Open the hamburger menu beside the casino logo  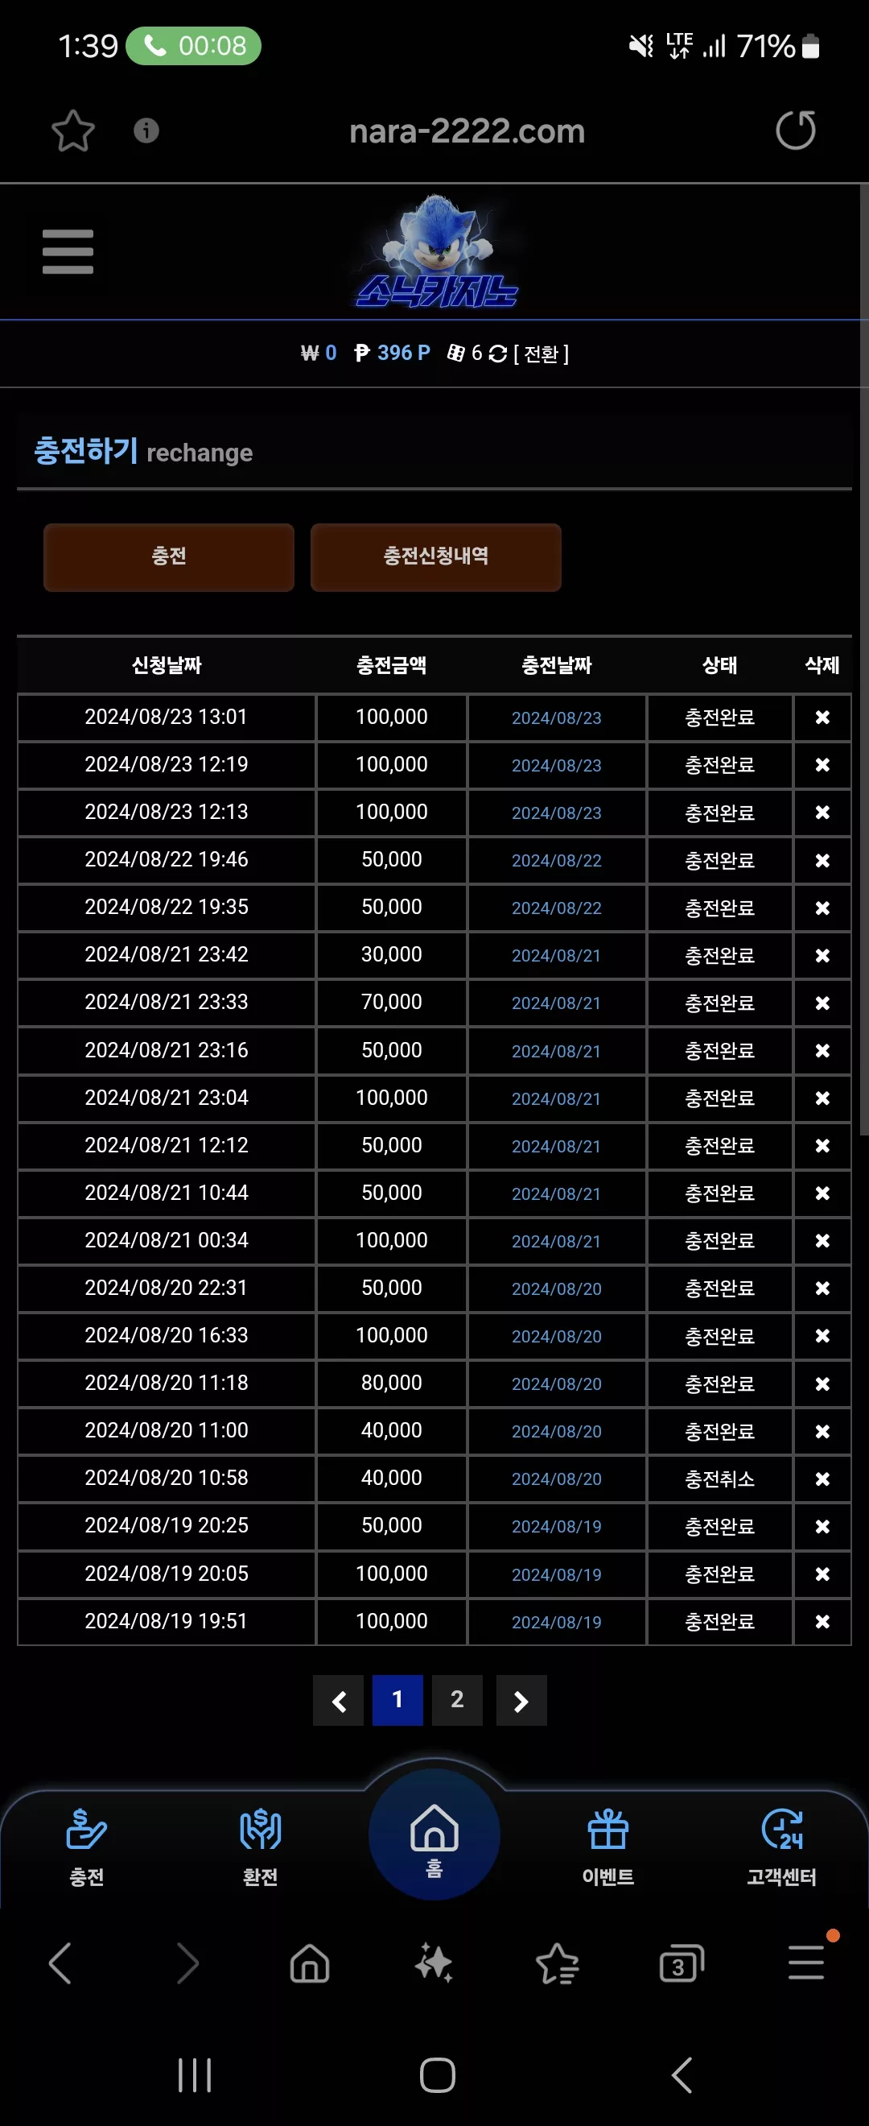click(x=68, y=252)
